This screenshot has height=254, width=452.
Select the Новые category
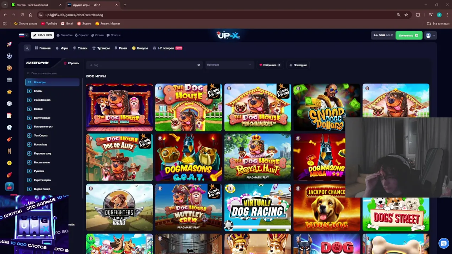[52, 109]
